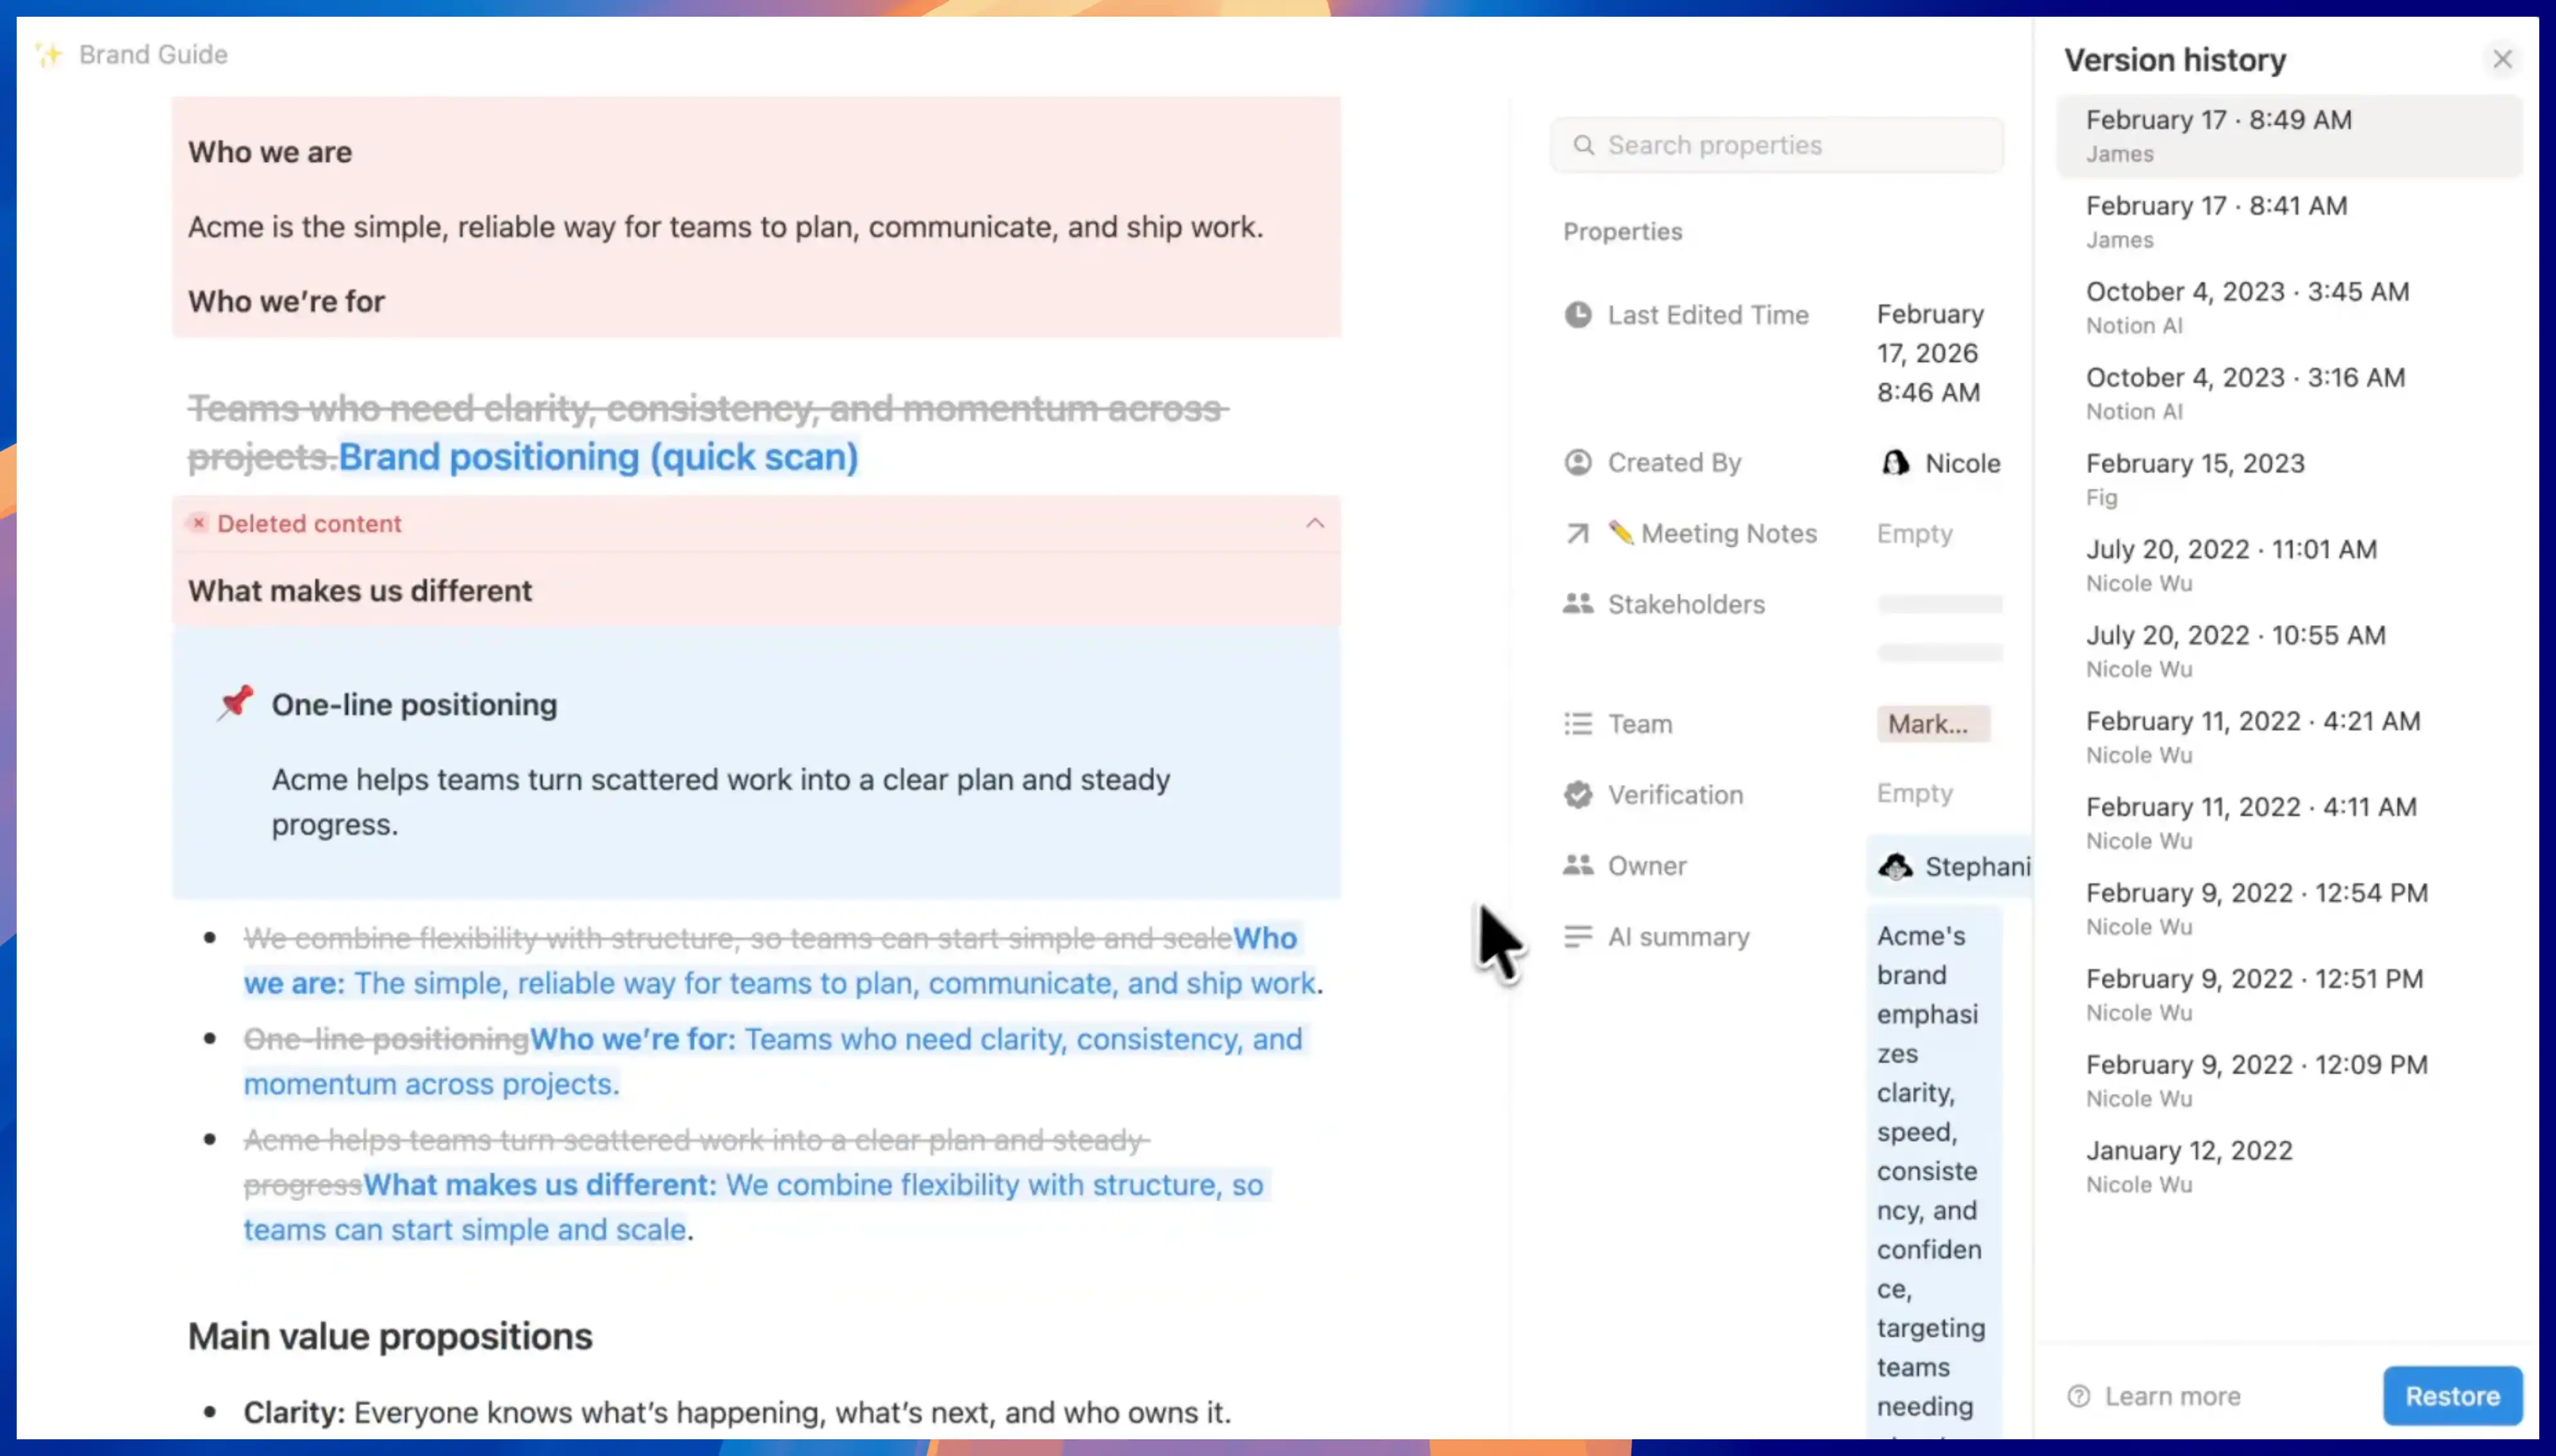
Task: Select version October 4, 2023 3:45 AM
Action: click(x=2289, y=308)
